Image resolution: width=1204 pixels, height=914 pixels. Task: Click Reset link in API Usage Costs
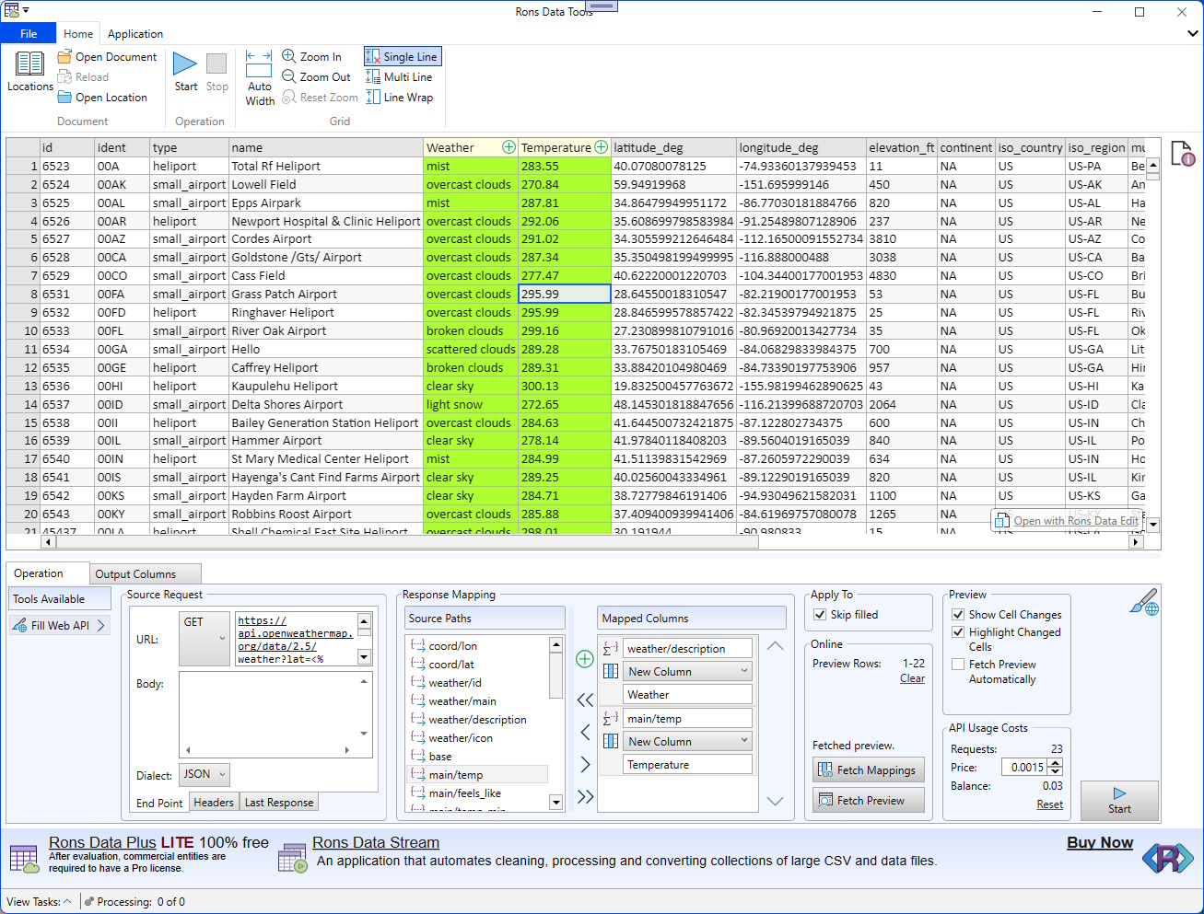1049,804
